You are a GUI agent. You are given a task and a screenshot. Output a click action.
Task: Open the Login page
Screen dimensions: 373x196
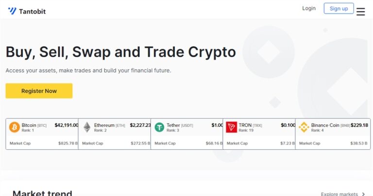click(x=309, y=8)
